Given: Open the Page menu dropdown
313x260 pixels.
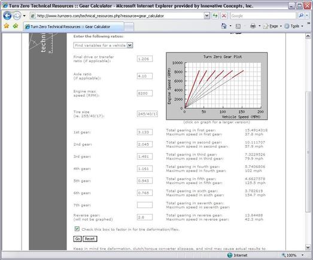Looking at the screenshot, I should [x=272, y=26].
